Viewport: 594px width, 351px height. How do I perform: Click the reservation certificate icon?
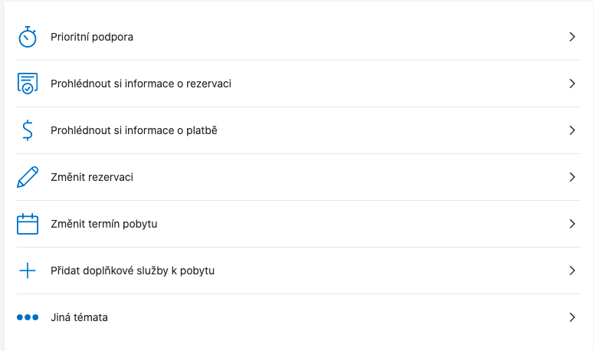(28, 84)
